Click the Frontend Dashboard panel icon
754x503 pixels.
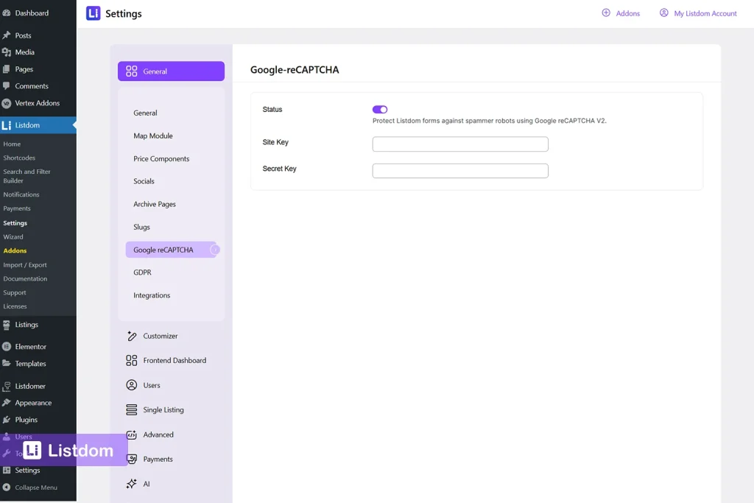click(x=133, y=360)
